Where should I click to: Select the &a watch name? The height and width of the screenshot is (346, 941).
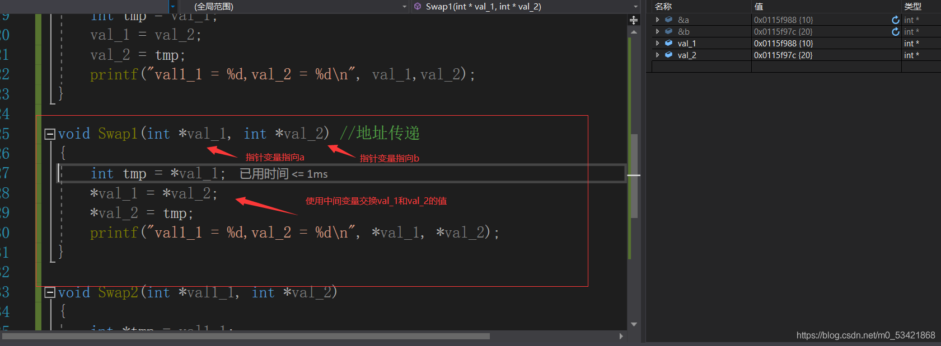click(683, 20)
